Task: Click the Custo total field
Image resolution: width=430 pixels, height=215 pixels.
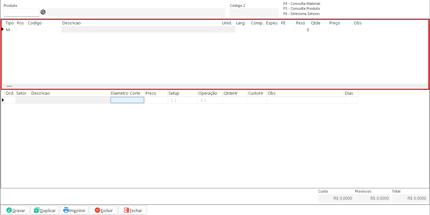Action: coord(335,198)
